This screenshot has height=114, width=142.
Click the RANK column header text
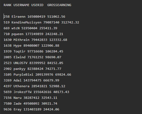[8, 5]
